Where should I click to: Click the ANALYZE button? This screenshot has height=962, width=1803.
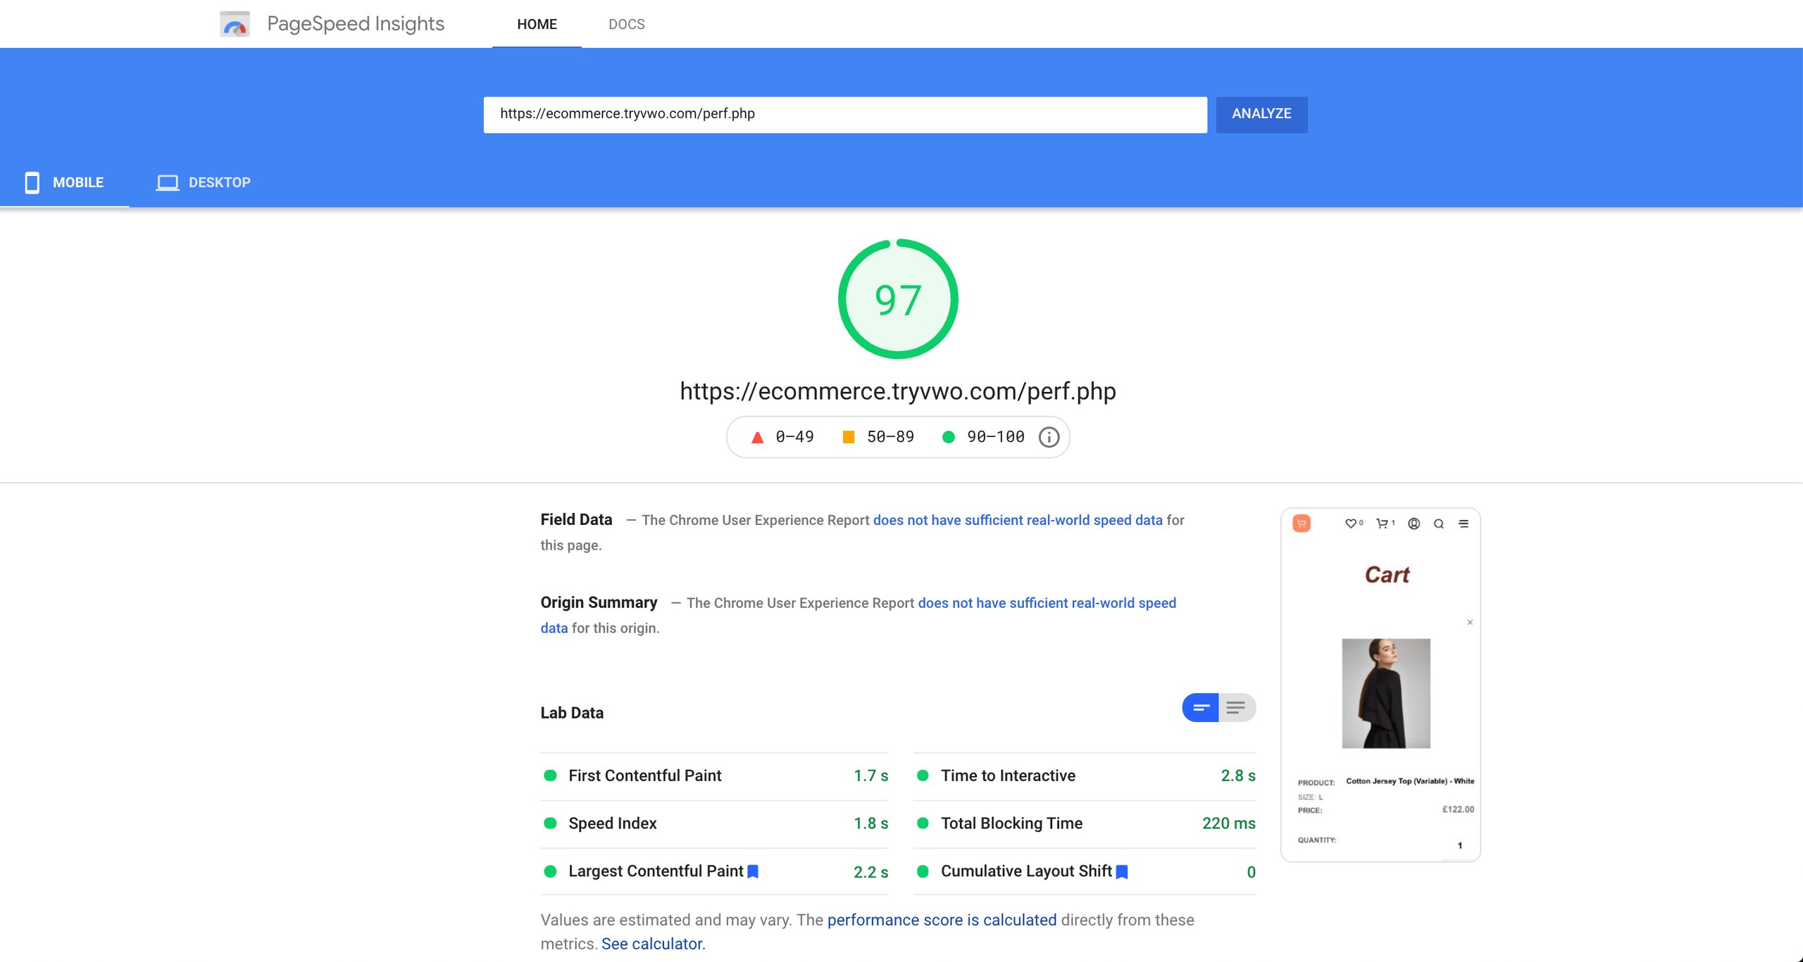[x=1261, y=113]
